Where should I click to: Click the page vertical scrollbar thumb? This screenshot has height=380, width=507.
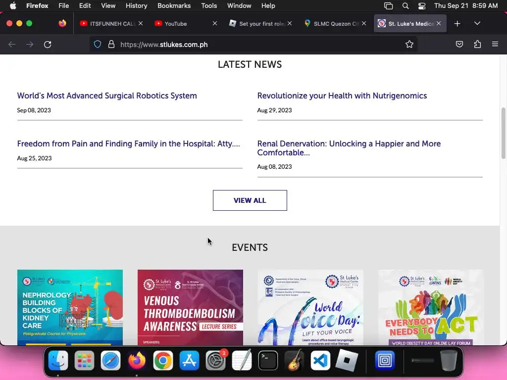point(503,133)
